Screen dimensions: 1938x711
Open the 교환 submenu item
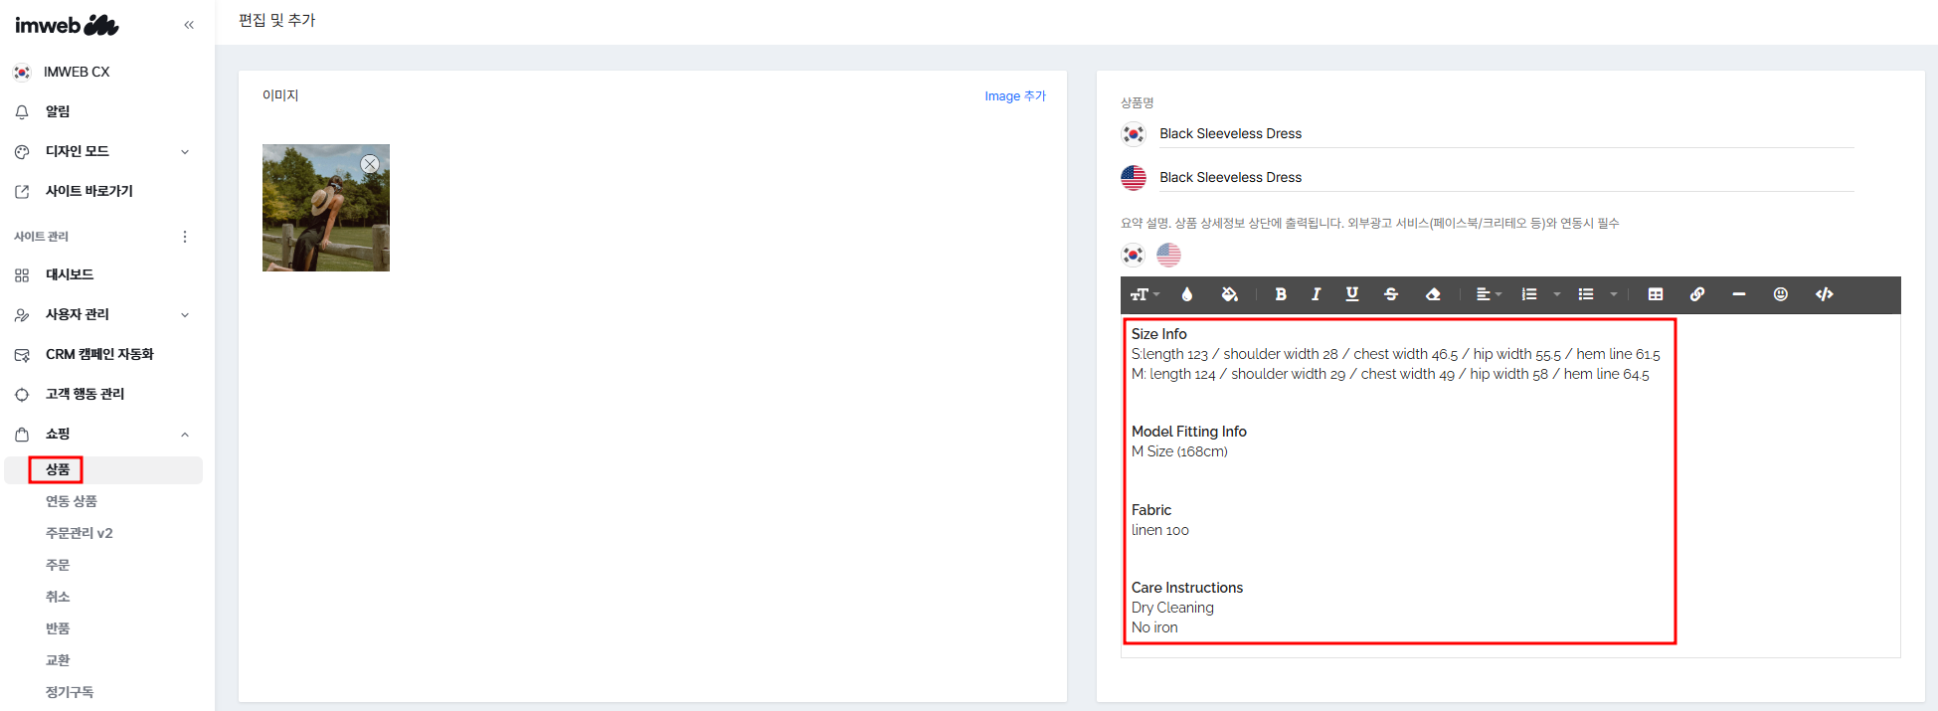[58, 660]
